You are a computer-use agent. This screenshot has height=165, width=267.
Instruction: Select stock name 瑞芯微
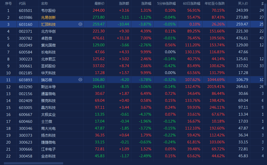click(47, 80)
